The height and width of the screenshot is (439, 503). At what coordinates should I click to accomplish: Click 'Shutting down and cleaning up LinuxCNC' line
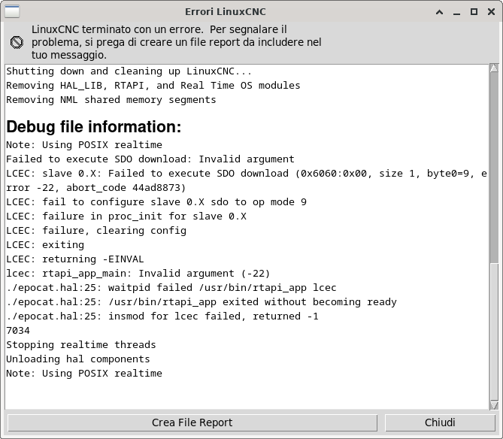(129, 71)
